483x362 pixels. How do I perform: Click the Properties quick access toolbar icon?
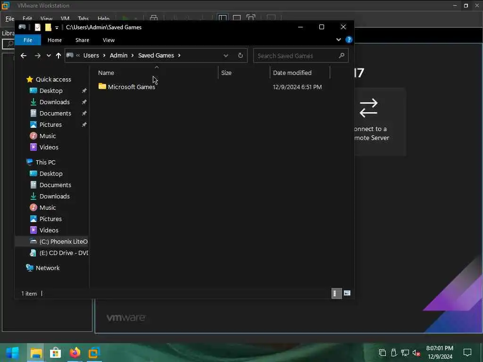38,27
